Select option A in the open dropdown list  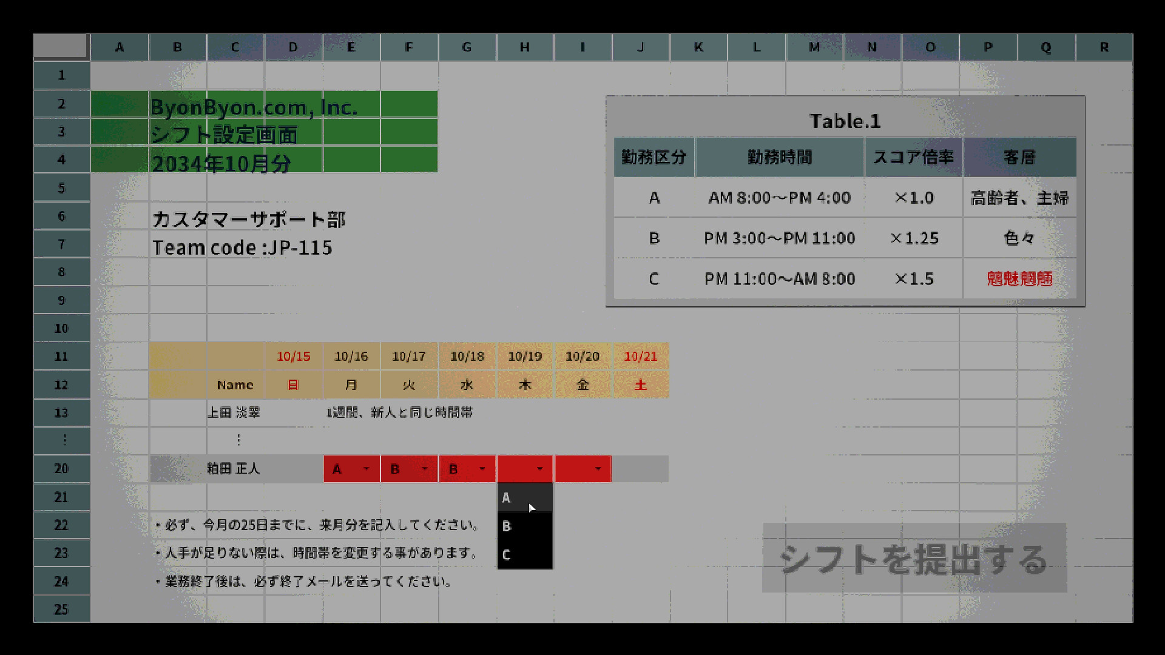tap(524, 498)
